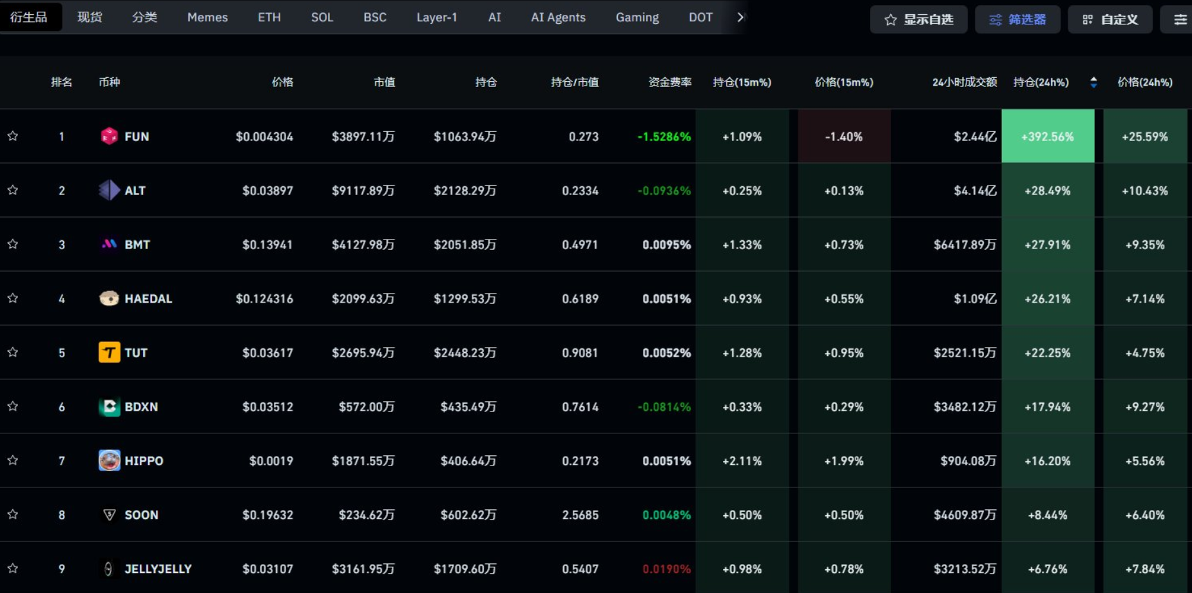This screenshot has width=1192, height=593.
Task: Sort by 持仓(24h%) using sort arrows
Action: click(x=1093, y=82)
